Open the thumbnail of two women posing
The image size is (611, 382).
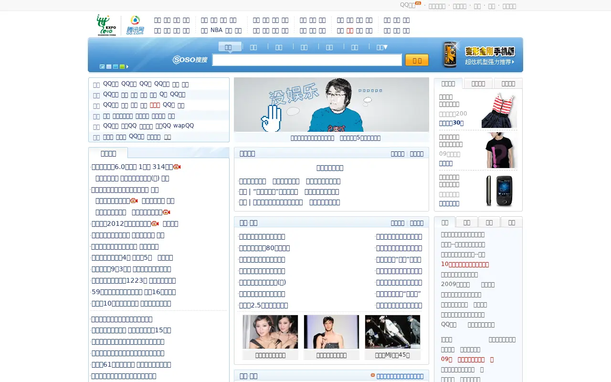point(270,332)
